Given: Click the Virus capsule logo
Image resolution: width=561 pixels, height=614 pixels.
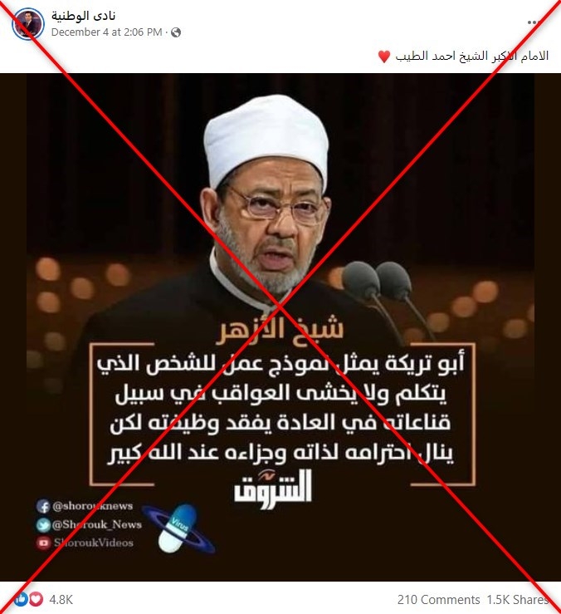Looking at the screenshot, I should point(178,528).
